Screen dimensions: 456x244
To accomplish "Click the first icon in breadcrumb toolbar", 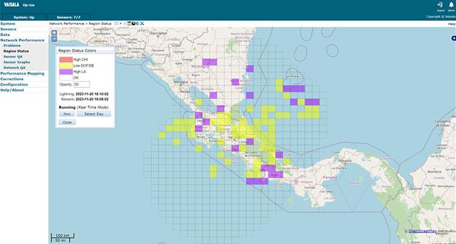I will (117, 23).
